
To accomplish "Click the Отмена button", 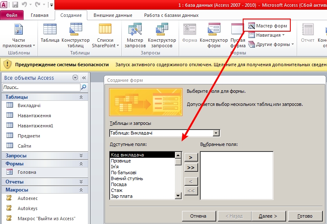I will point(198,216).
